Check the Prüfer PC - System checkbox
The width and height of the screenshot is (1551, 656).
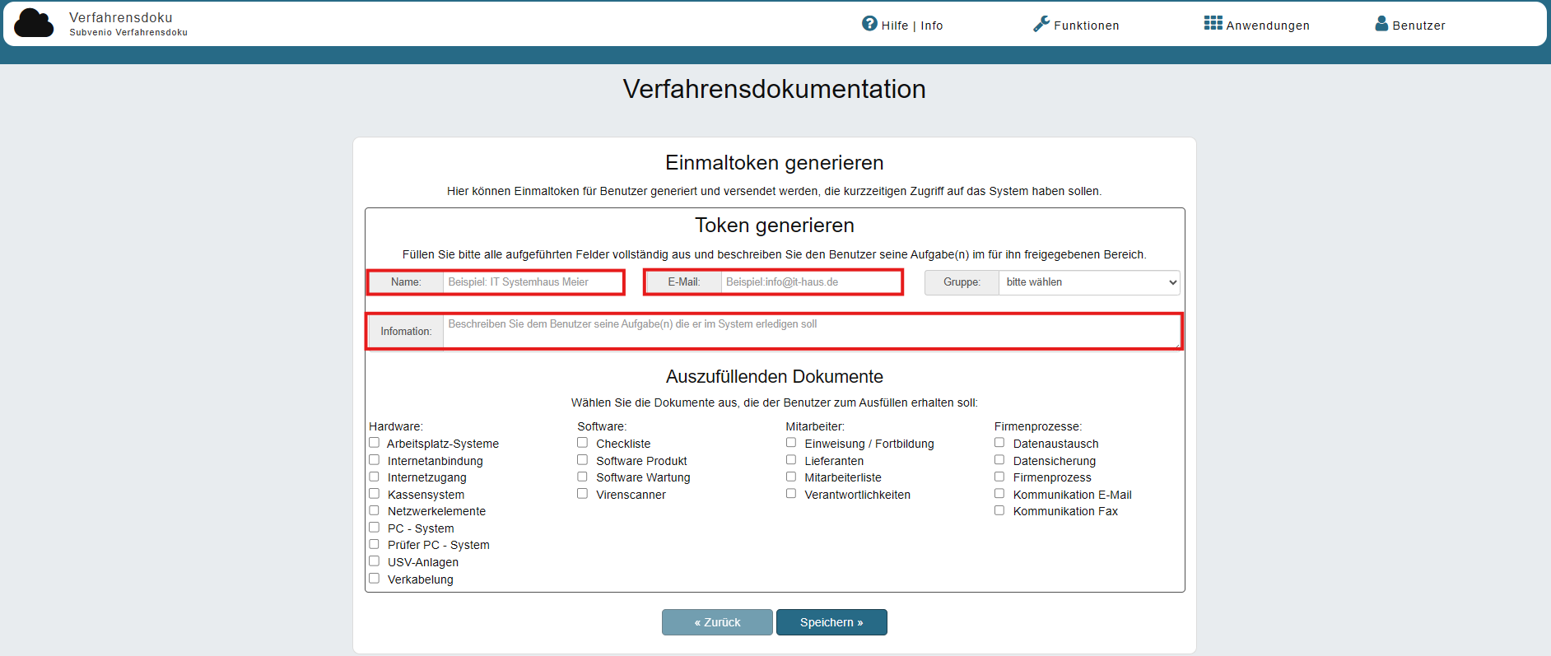375,544
